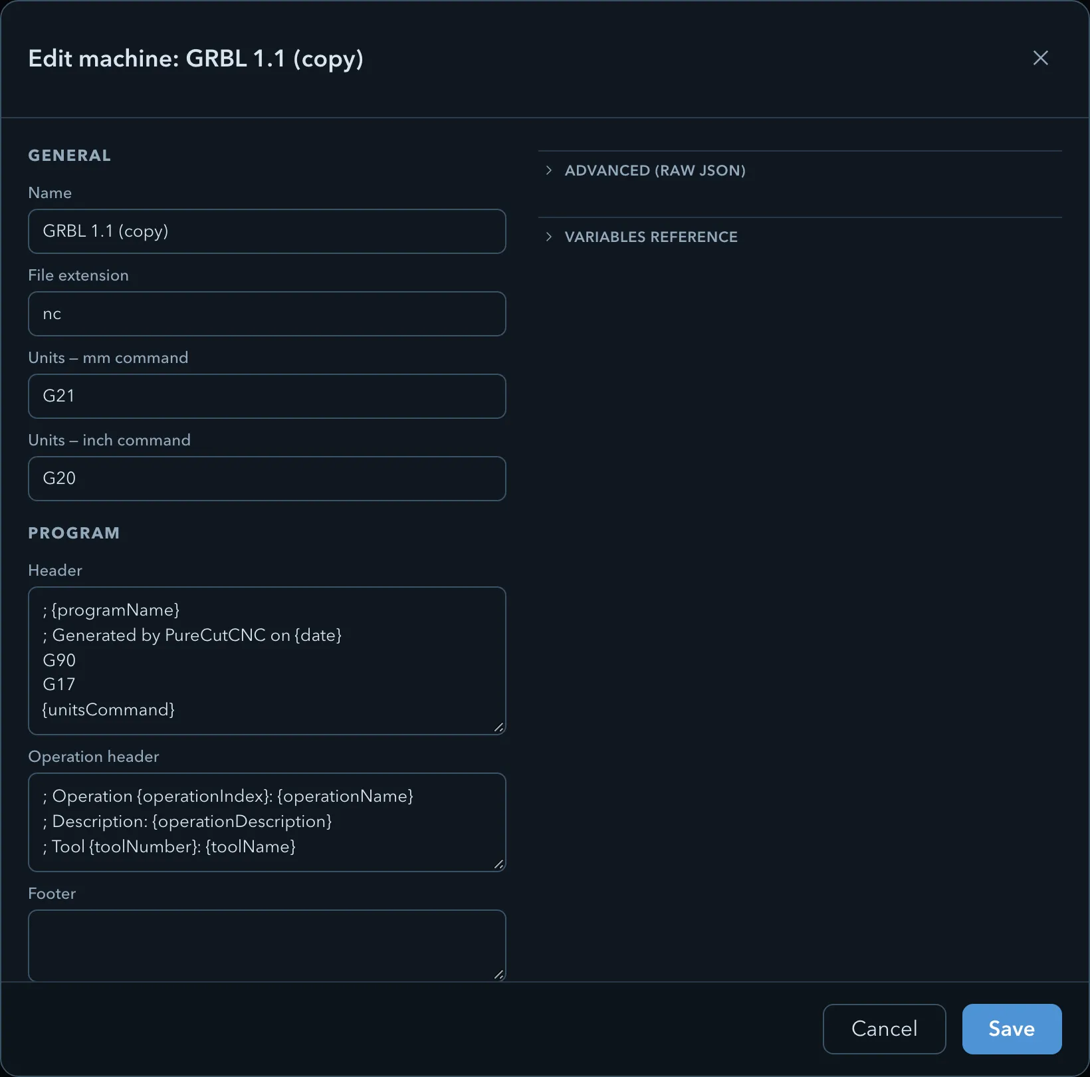The width and height of the screenshot is (1090, 1077).
Task: Expand the Variables Reference section
Action: point(651,237)
